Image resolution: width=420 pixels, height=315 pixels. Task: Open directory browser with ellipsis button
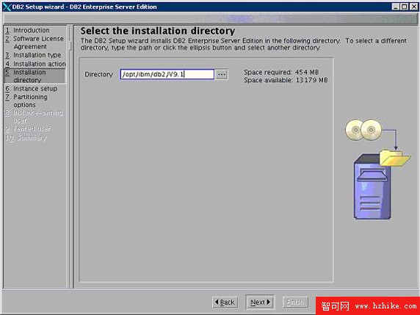[222, 74]
